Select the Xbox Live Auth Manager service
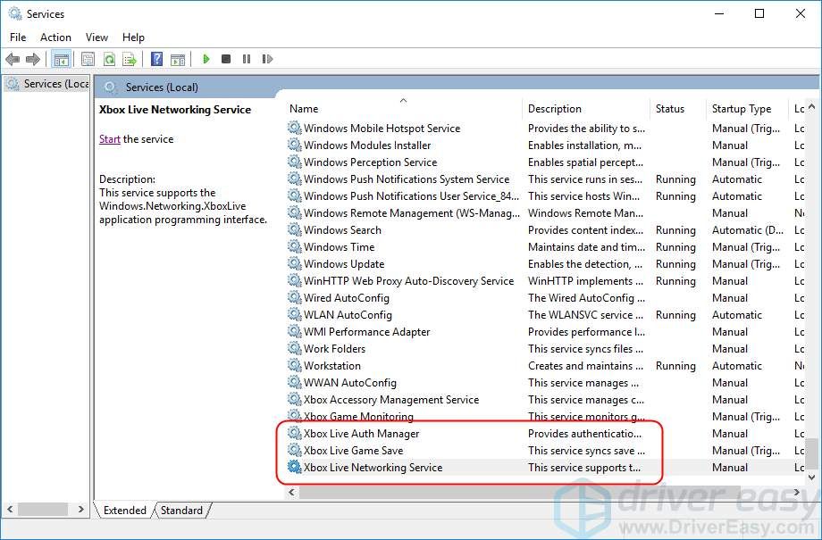Screen dimensions: 822x540 (x=361, y=434)
